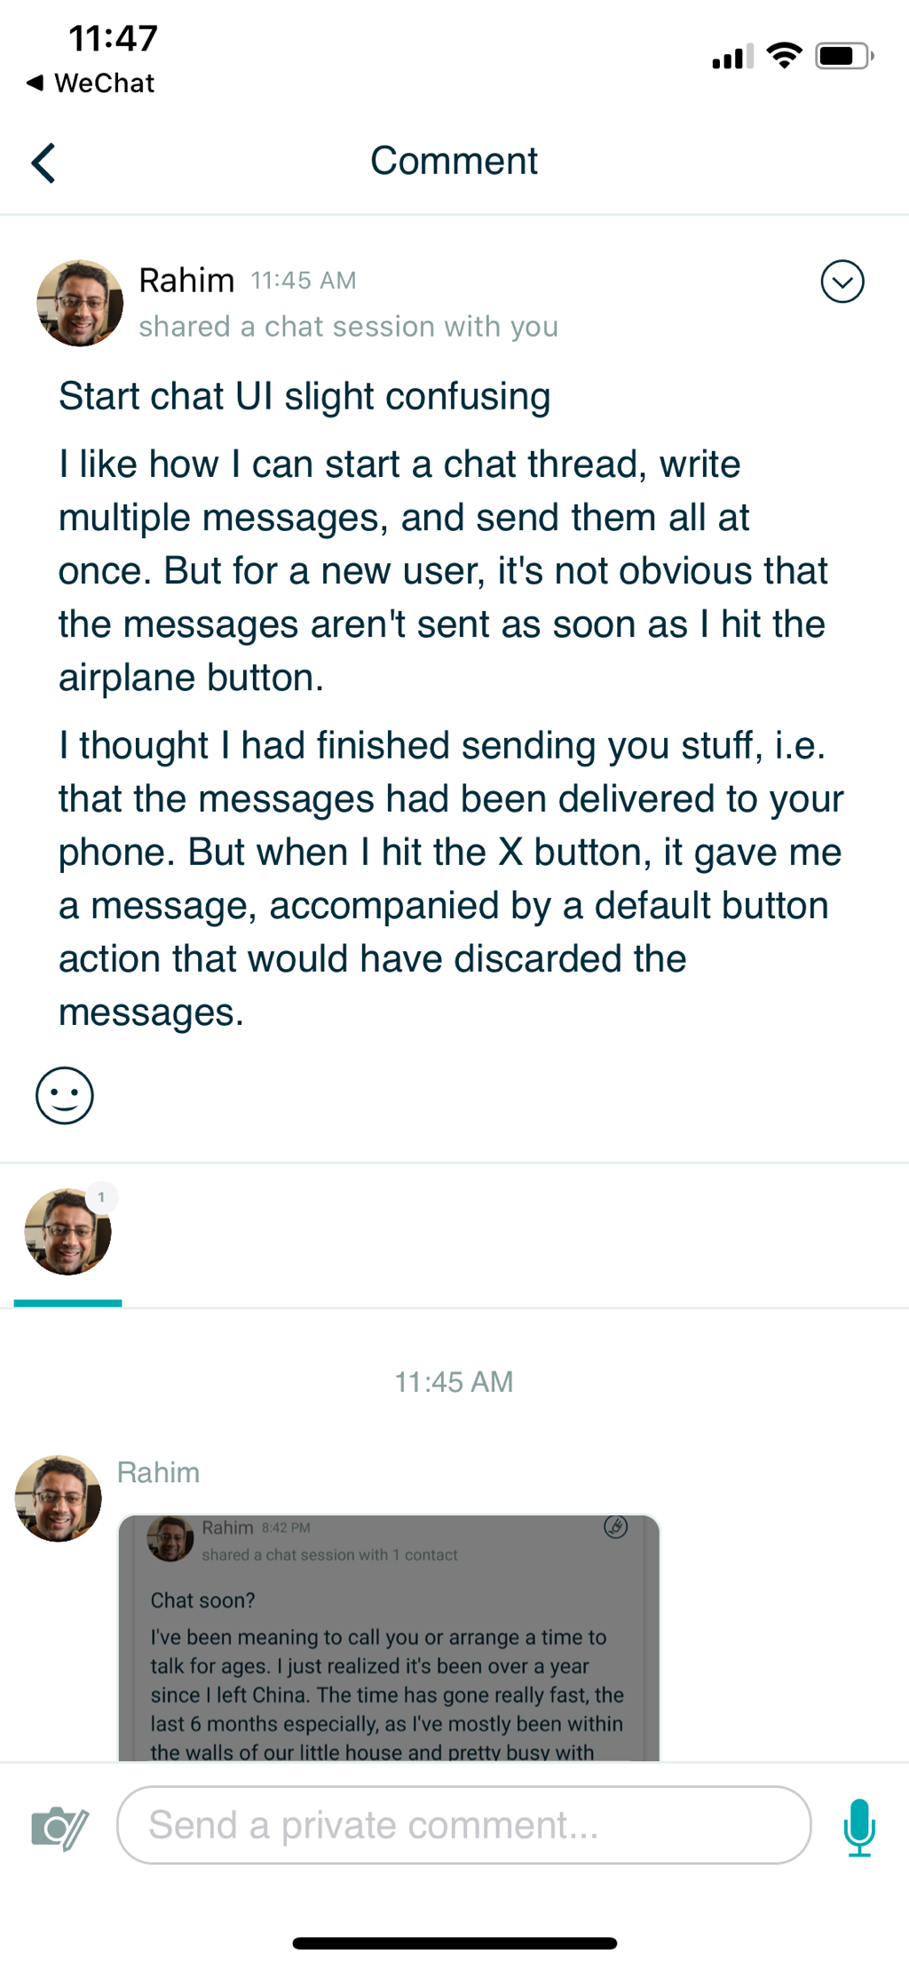
Task: Tap the home indicator bar
Action: pos(454,1943)
